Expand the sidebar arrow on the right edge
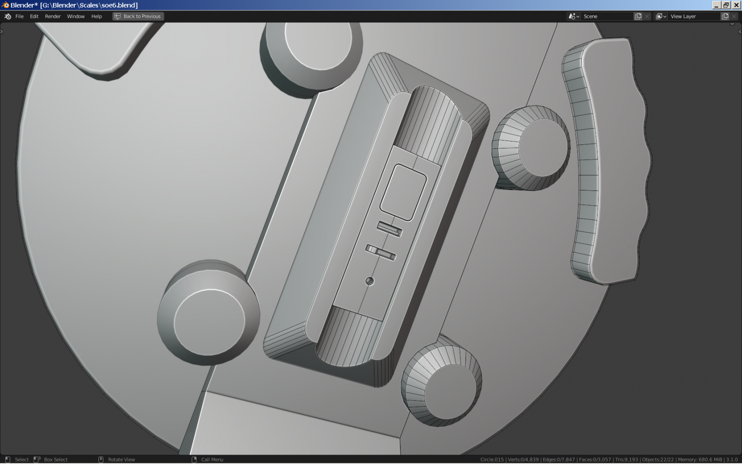This screenshot has width=742, height=464. tap(740, 32)
